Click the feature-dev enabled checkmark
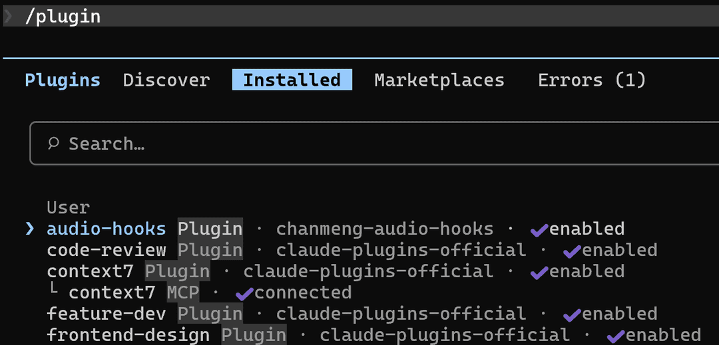This screenshot has width=719, height=345. click(x=573, y=314)
